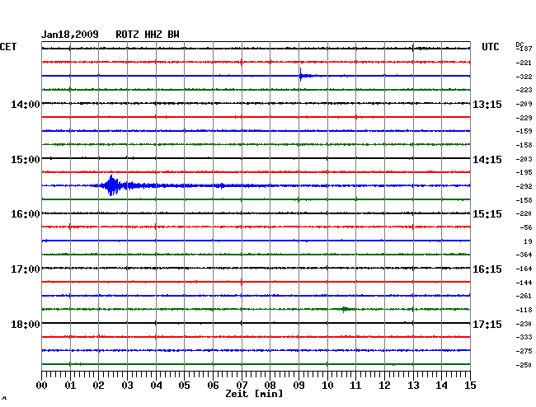This screenshot has width=536, height=407.
Task: Select DC offset value -322
Action: click(524, 77)
